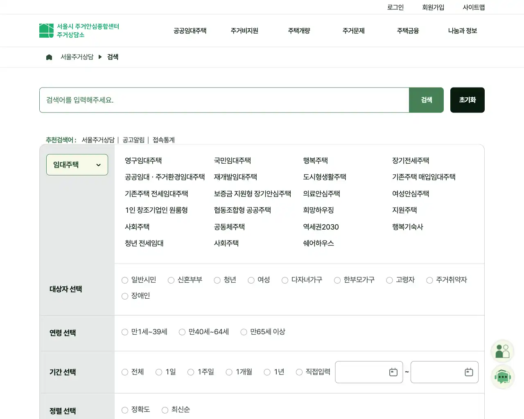
Task: Click the counselor floating icon above the chat icon
Action: (503, 351)
